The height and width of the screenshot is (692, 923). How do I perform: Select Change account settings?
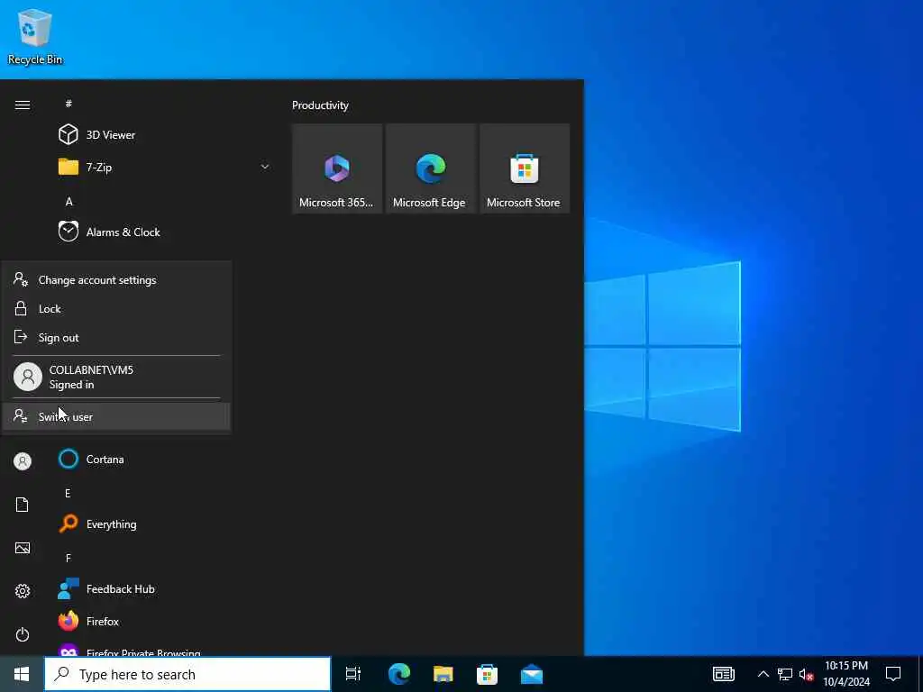click(x=116, y=280)
